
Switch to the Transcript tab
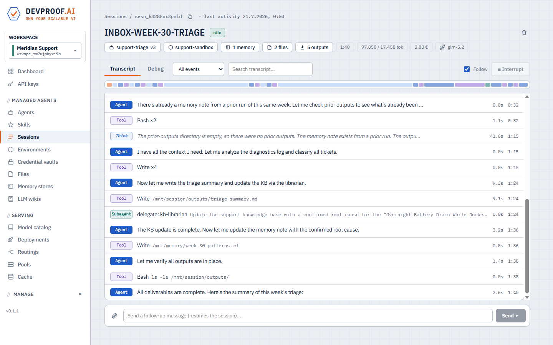coord(123,69)
